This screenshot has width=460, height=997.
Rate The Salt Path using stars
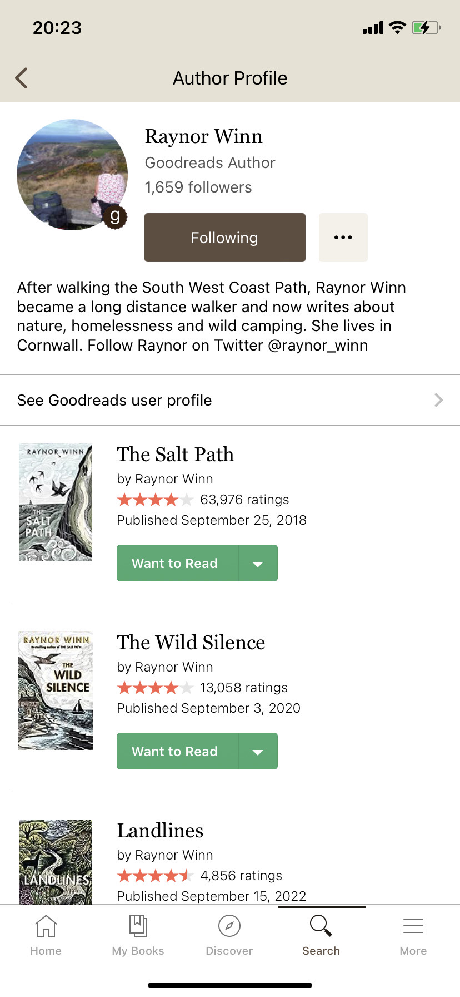[155, 500]
